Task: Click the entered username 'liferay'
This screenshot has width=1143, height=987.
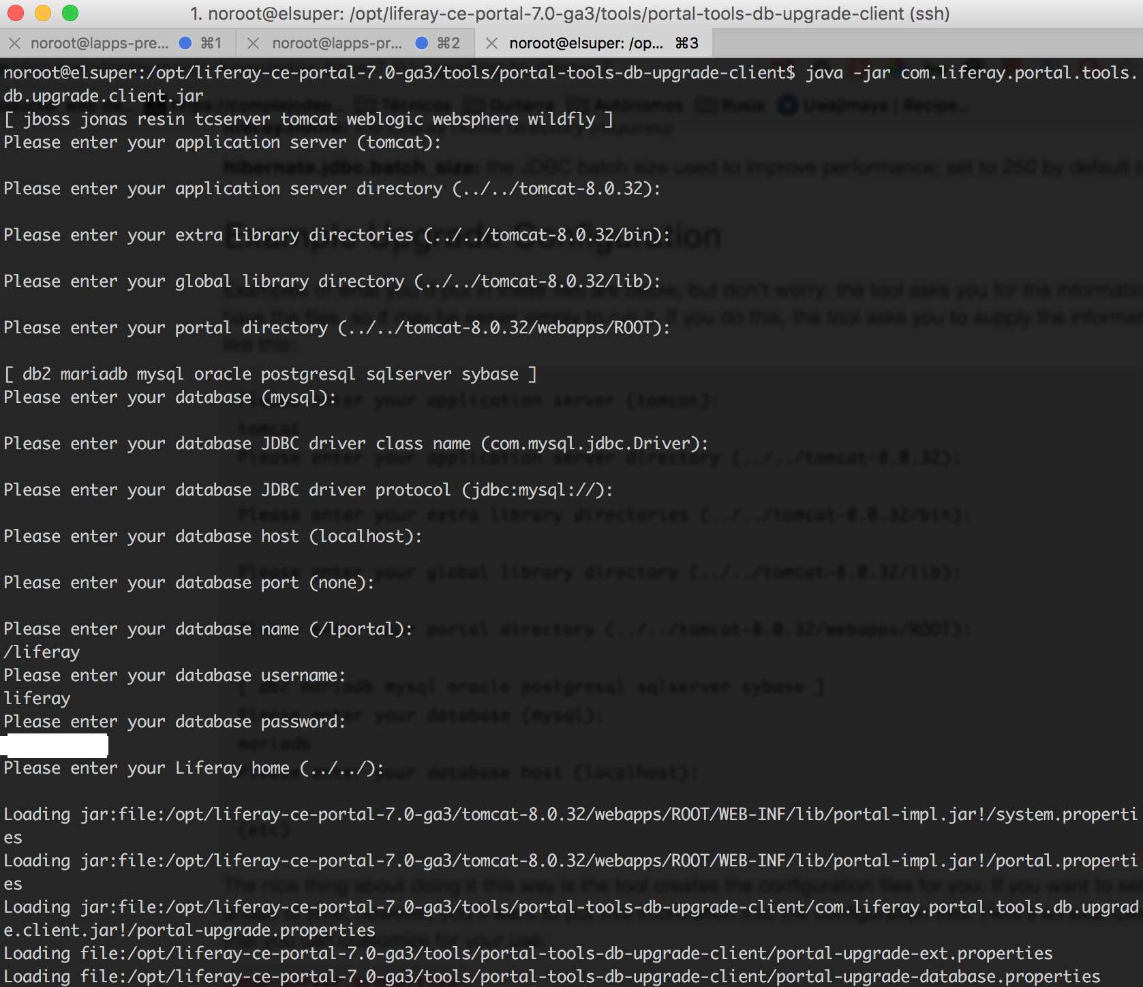Action: tap(37, 699)
